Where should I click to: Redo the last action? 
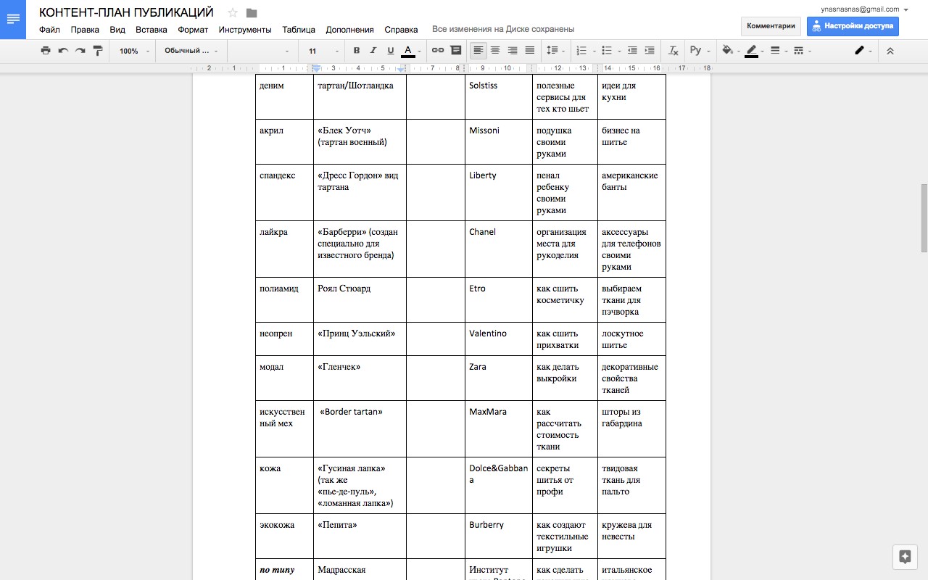pyautogui.click(x=80, y=51)
